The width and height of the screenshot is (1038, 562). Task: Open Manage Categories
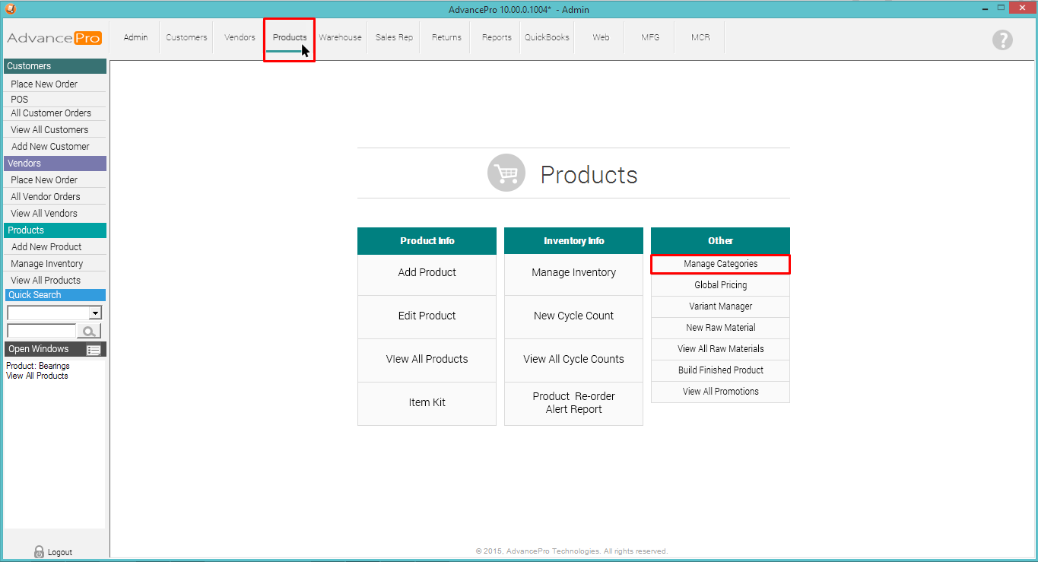720,264
